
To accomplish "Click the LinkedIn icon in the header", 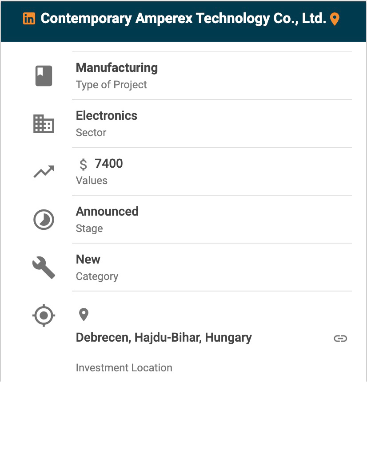I will (x=29, y=19).
